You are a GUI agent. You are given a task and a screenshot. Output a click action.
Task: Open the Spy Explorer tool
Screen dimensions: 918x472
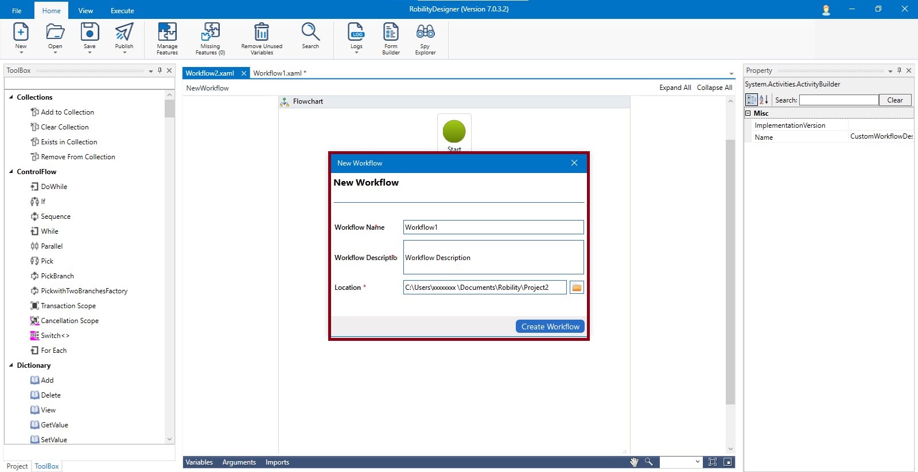425,38
